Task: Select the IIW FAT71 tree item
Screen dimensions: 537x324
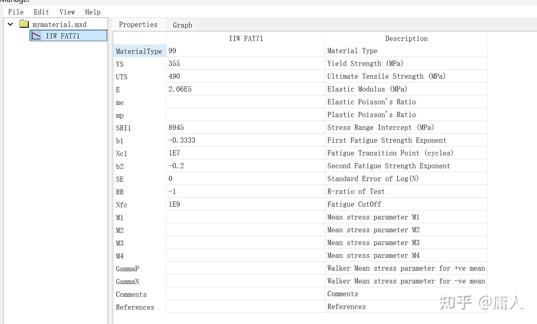Action: tap(63, 36)
